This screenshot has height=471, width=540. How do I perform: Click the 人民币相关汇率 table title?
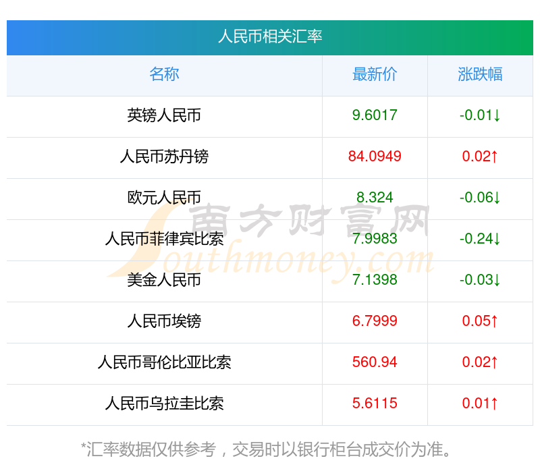[270, 36]
